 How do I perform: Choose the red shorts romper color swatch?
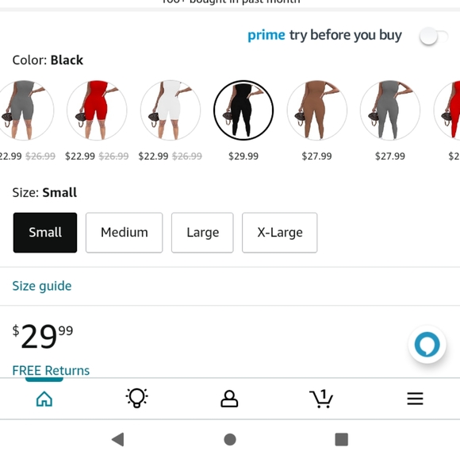[97, 110]
